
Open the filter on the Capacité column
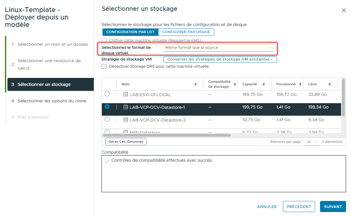(x=263, y=84)
